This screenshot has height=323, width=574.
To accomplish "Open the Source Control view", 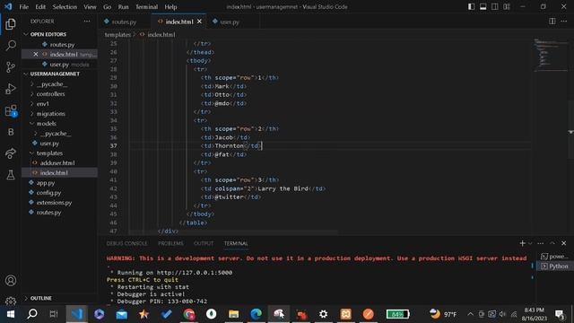I will point(11,67).
